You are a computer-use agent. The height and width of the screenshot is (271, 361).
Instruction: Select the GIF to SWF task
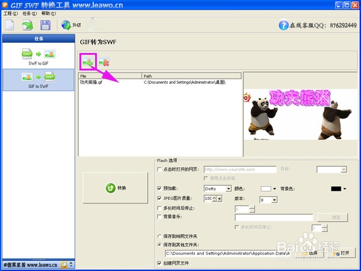tap(39, 79)
